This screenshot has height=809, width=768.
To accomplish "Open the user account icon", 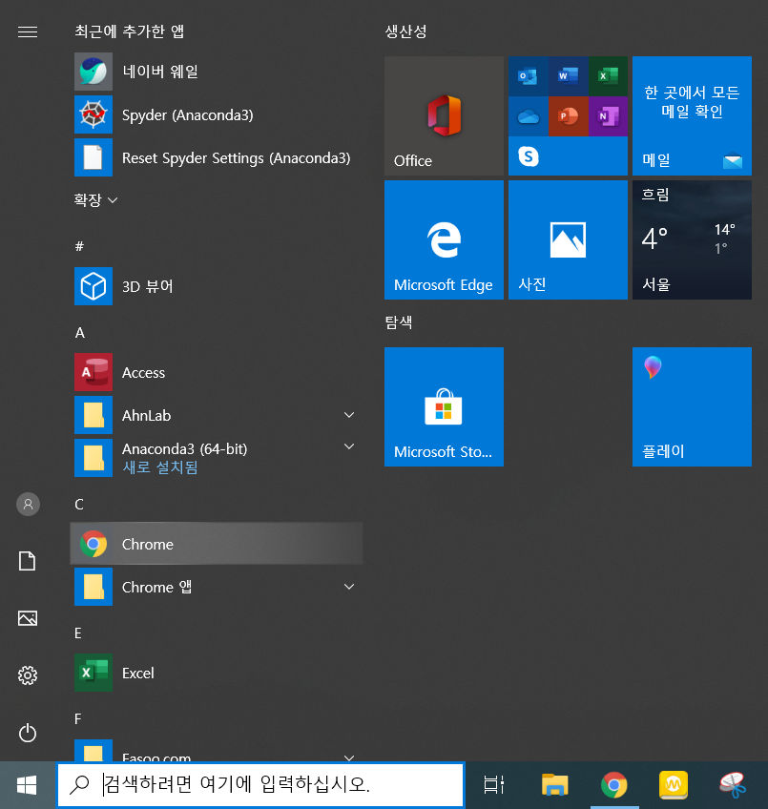I will [28, 504].
